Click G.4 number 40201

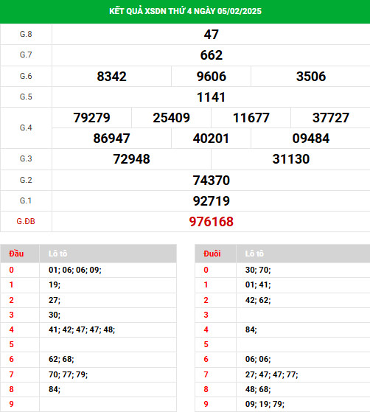click(212, 139)
